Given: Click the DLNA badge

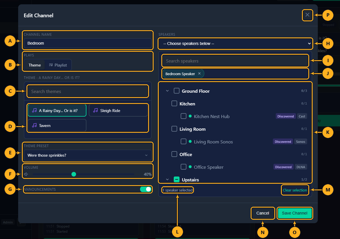Looking at the screenshot, I should click(x=301, y=167).
